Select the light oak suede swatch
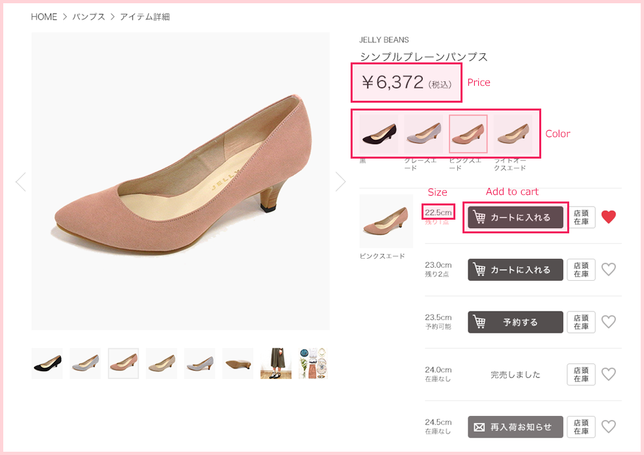644x455 pixels. [x=513, y=134]
